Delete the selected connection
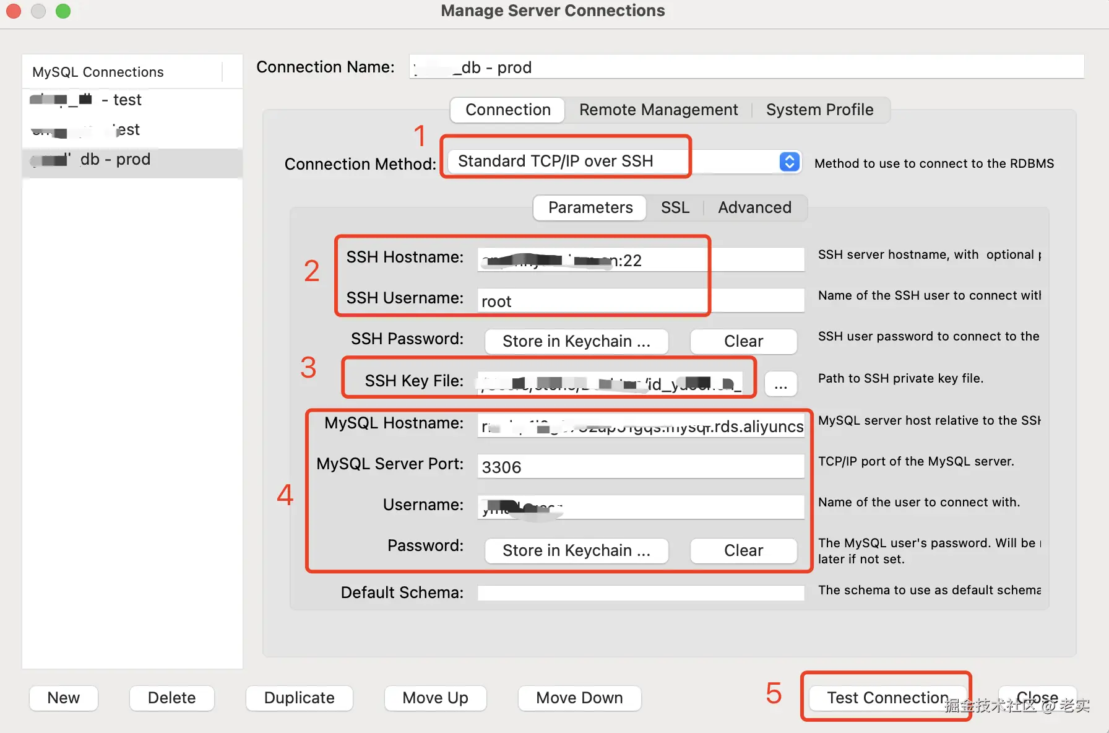The image size is (1109, 733). click(x=171, y=698)
